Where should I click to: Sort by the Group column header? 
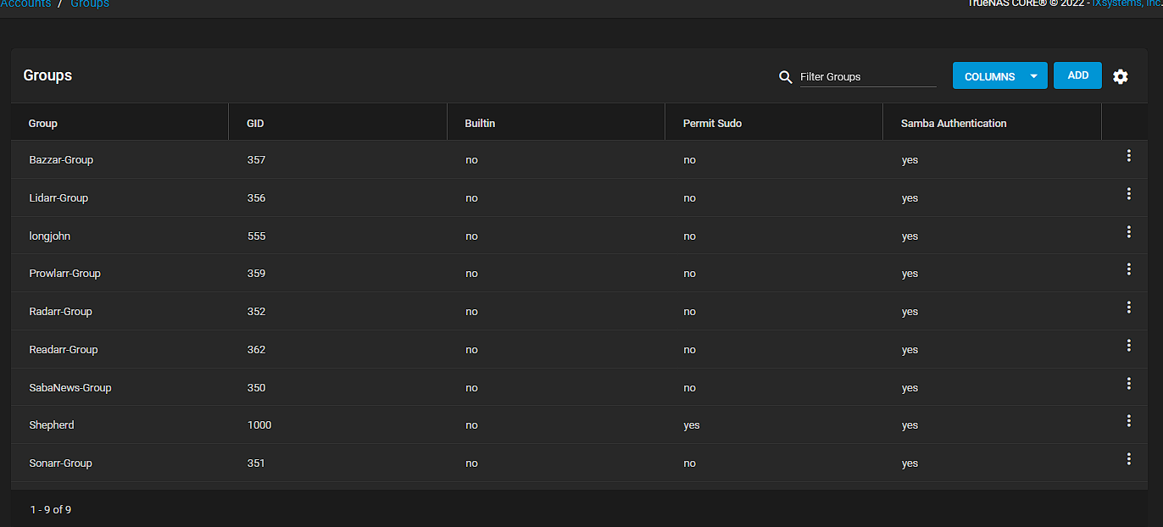[43, 124]
